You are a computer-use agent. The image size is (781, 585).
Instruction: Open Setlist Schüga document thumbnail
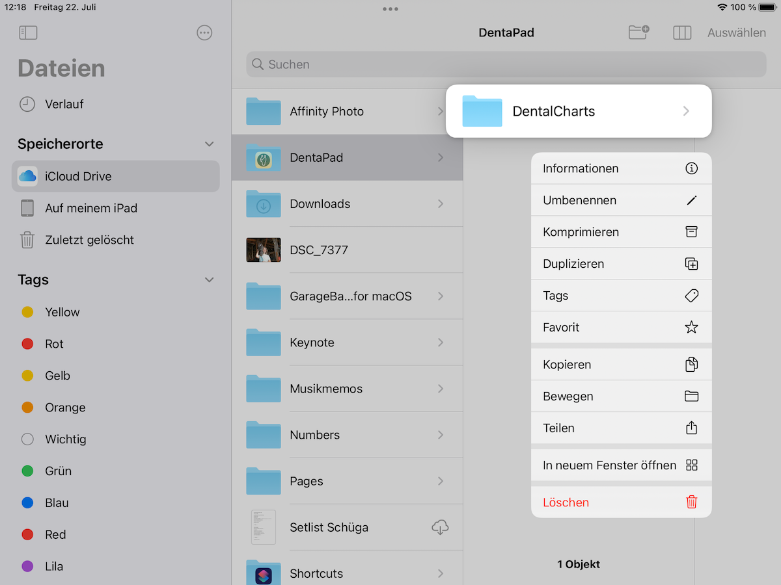(x=264, y=527)
